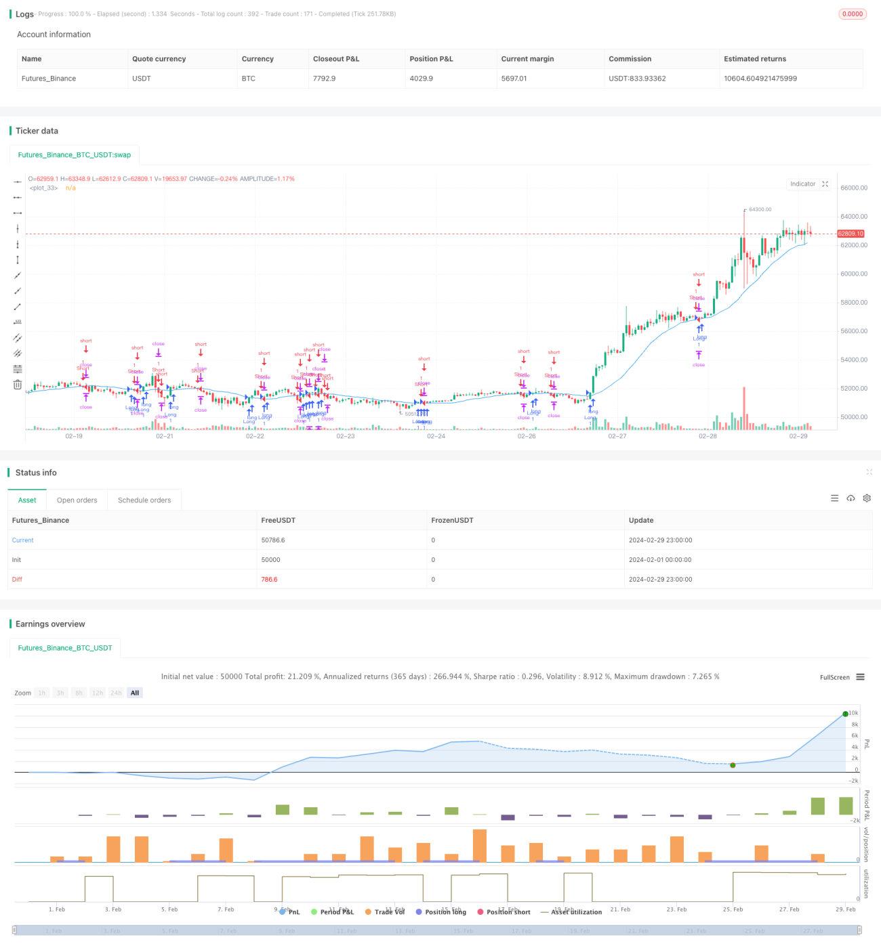Click the 64300.00 high marker label
The width and height of the screenshot is (881, 950).
760,209
